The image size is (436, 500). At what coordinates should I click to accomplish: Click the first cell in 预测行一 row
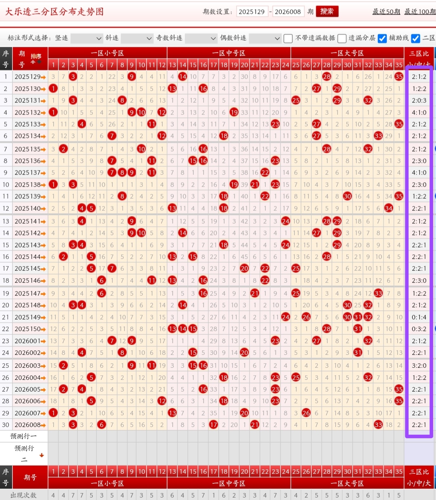(x=53, y=436)
